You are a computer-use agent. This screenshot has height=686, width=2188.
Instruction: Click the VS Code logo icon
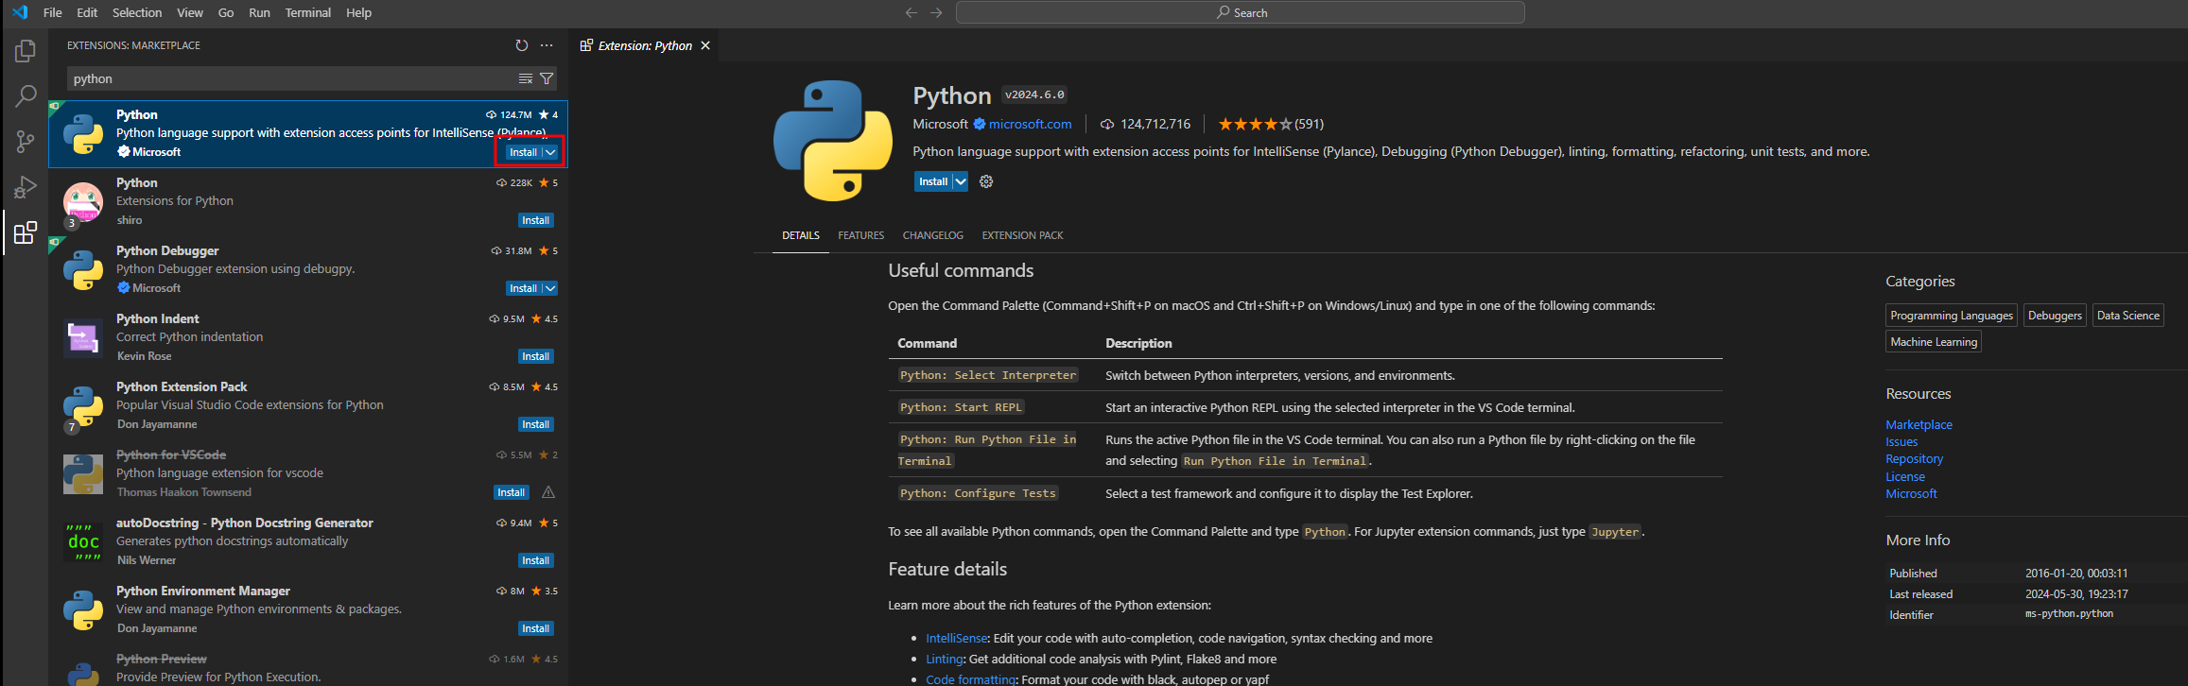[20, 12]
